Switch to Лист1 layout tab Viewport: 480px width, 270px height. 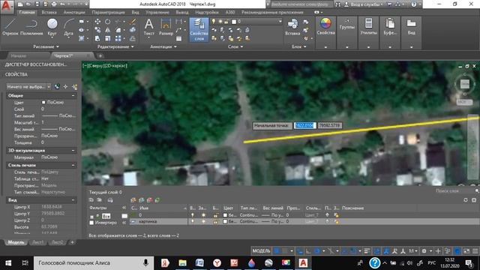point(37,242)
